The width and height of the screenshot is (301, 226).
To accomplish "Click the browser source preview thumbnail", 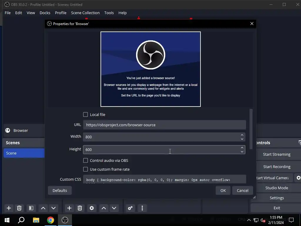I will (150, 69).
